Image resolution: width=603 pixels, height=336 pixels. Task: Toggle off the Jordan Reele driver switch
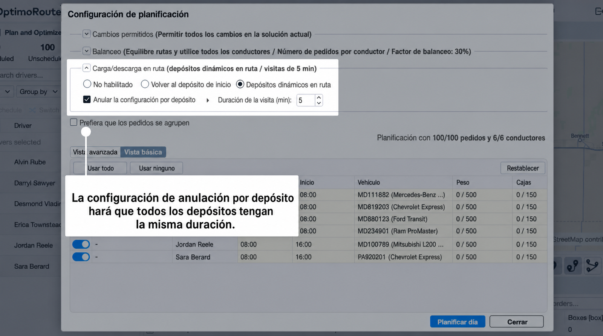point(81,244)
